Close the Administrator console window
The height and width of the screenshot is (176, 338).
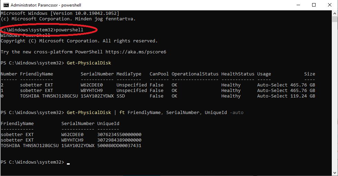coord(330,5)
